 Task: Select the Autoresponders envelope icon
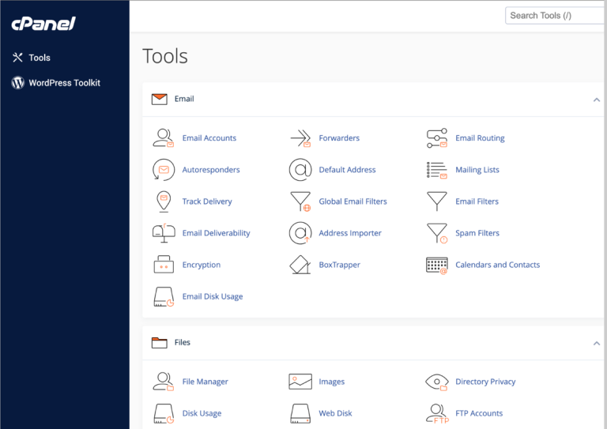pos(163,170)
